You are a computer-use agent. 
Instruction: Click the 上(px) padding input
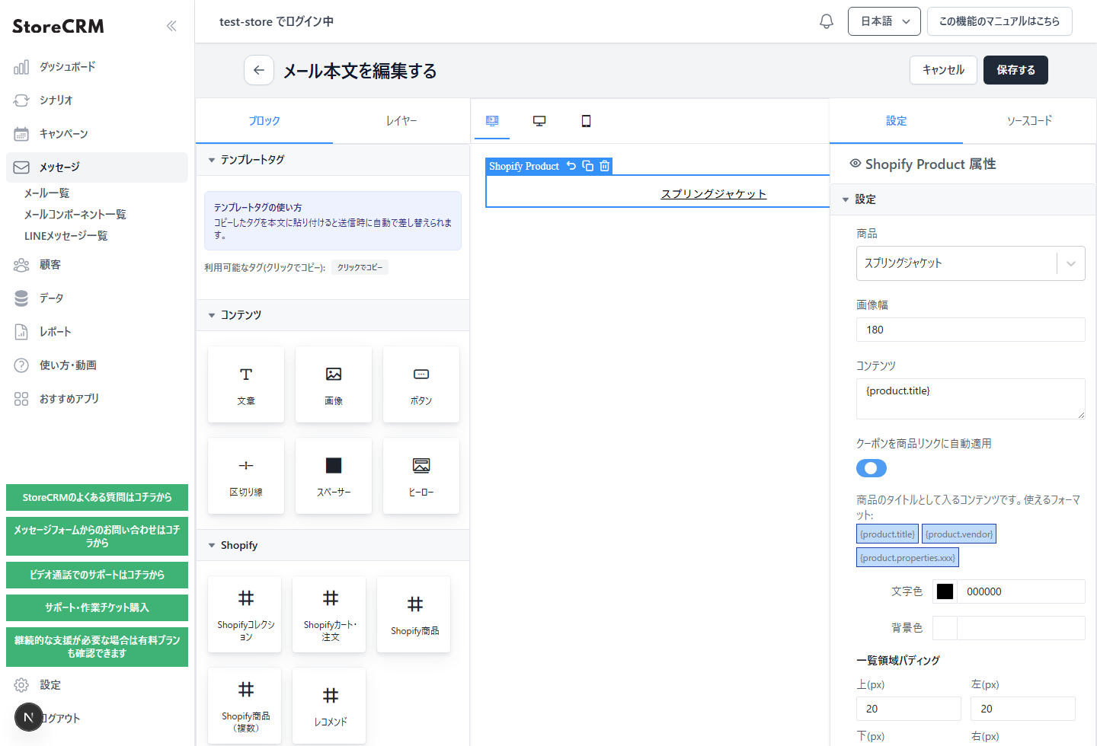[909, 709]
